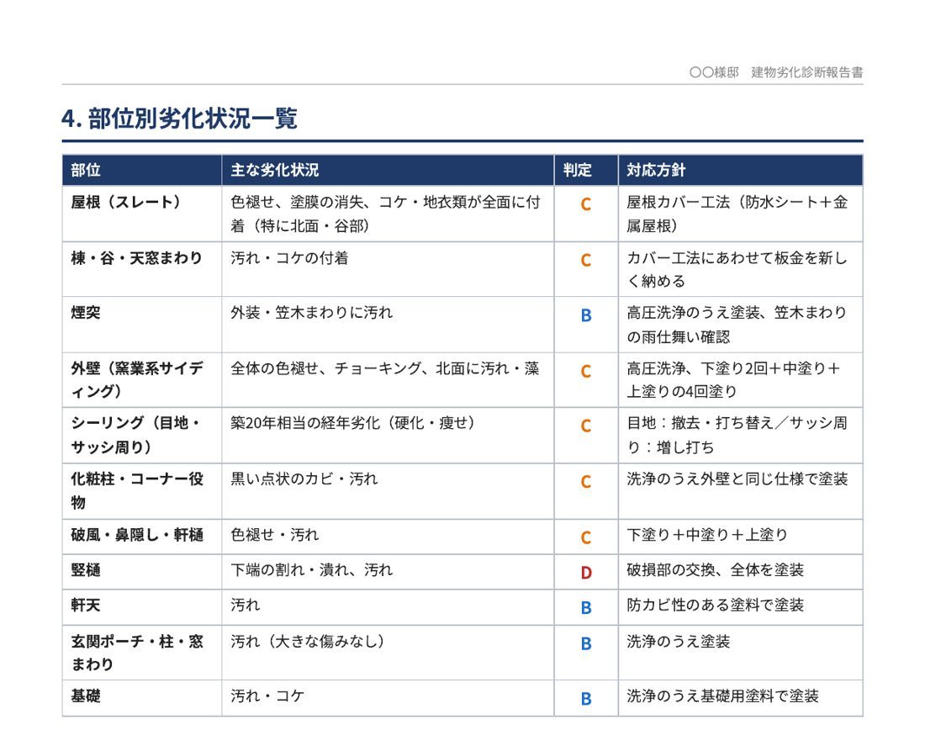Click '汚れ(大きな傷みなし)'
The width and height of the screenshot is (925, 751).
pyautogui.click(x=308, y=642)
